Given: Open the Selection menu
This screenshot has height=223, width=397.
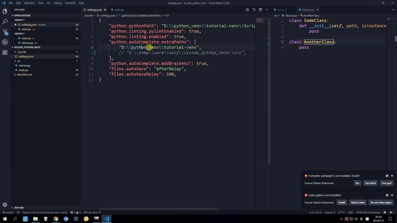Looking at the screenshot, I should pos(29,3).
